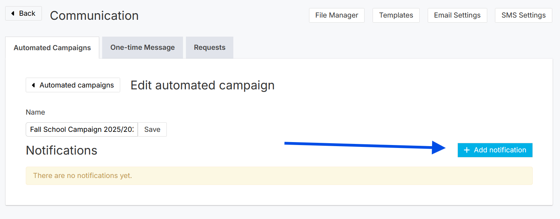Go back with the Back button

tap(24, 14)
